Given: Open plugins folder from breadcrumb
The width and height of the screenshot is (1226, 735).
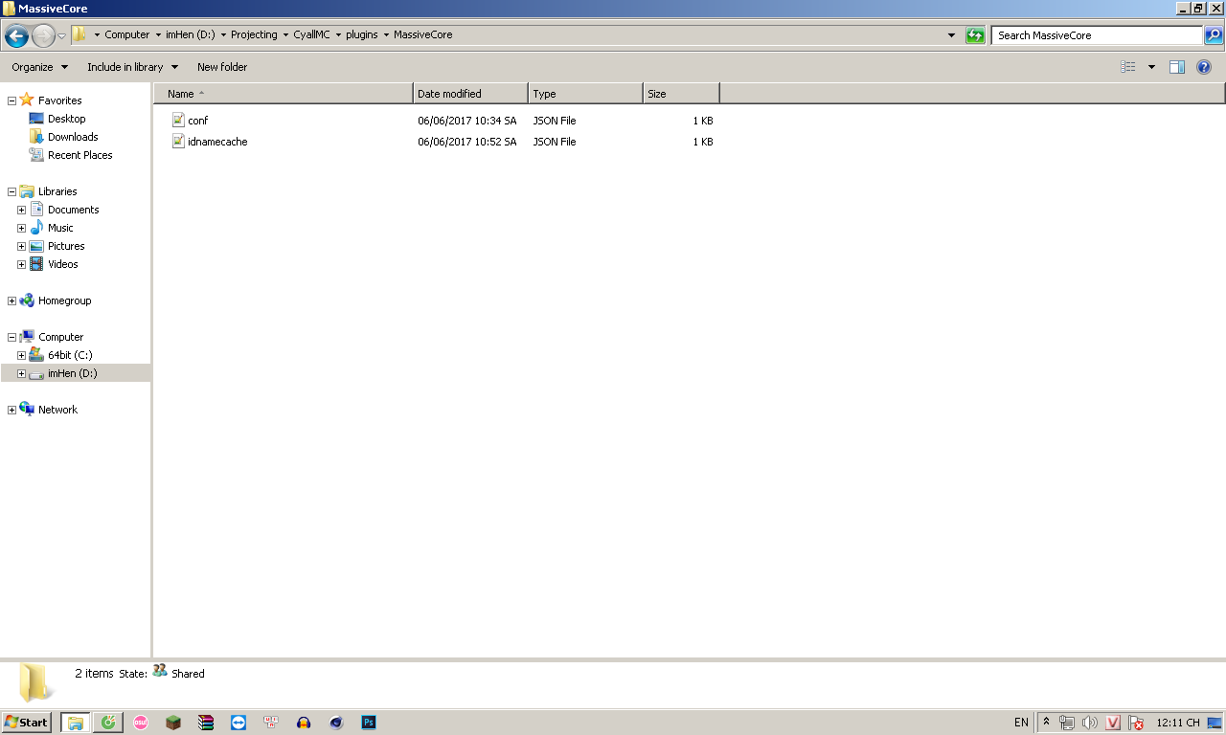Looking at the screenshot, I should tap(362, 34).
